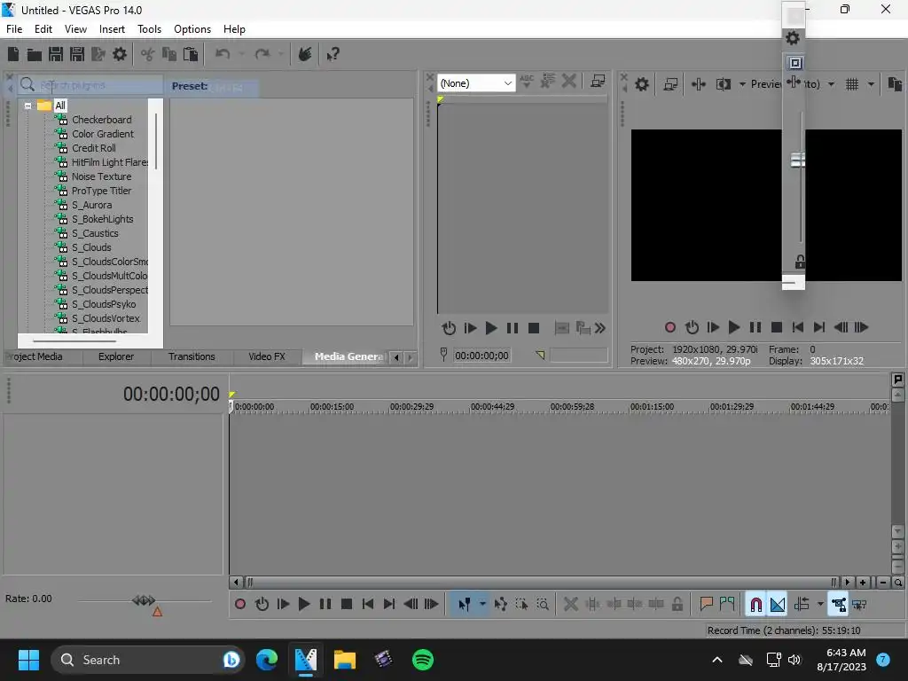Image resolution: width=908 pixels, height=681 pixels.
Task: Select the S_Aurora generator
Action: (91, 205)
